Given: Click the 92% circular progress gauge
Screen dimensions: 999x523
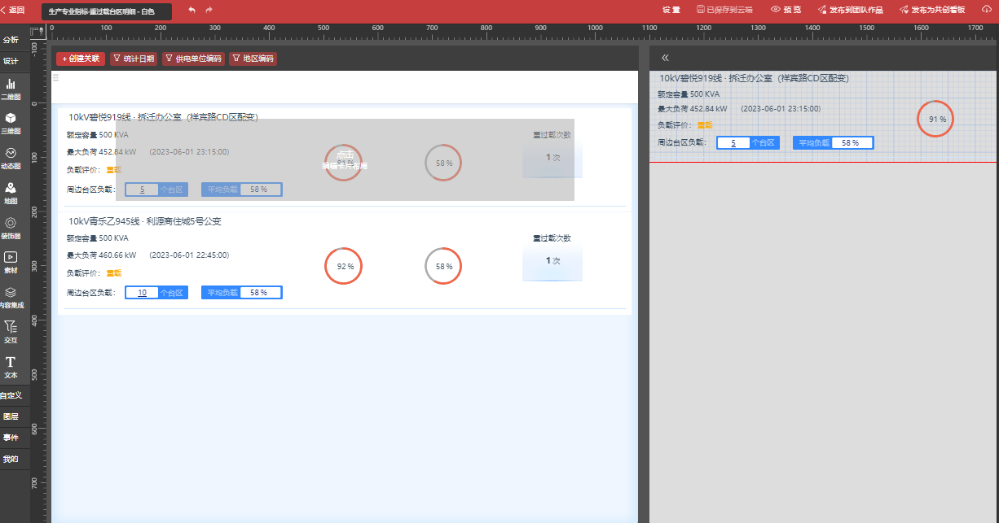Looking at the screenshot, I should pos(344,266).
